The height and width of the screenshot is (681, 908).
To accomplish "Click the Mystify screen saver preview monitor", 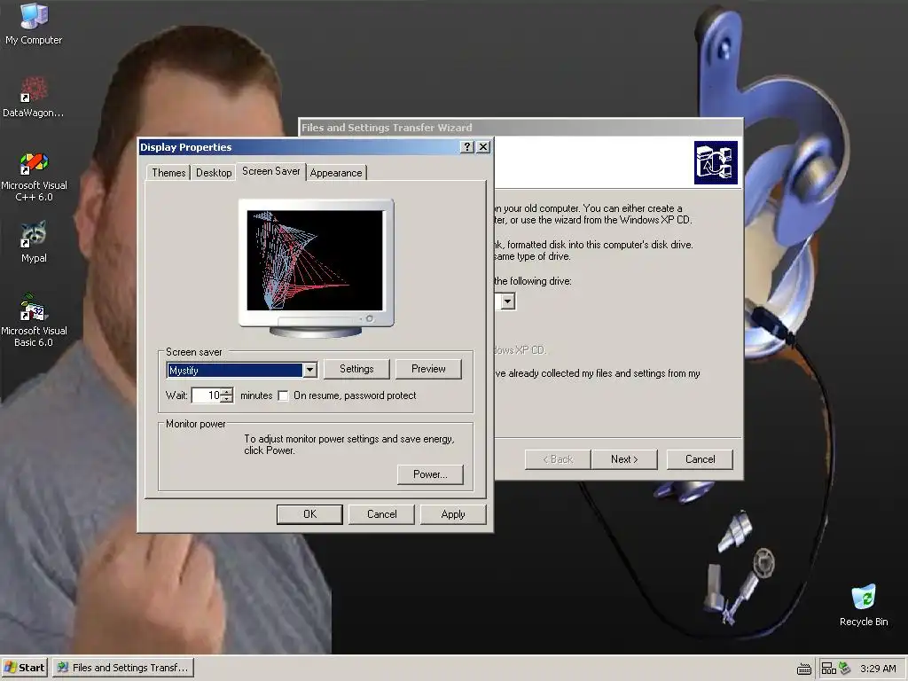I will tap(317, 268).
